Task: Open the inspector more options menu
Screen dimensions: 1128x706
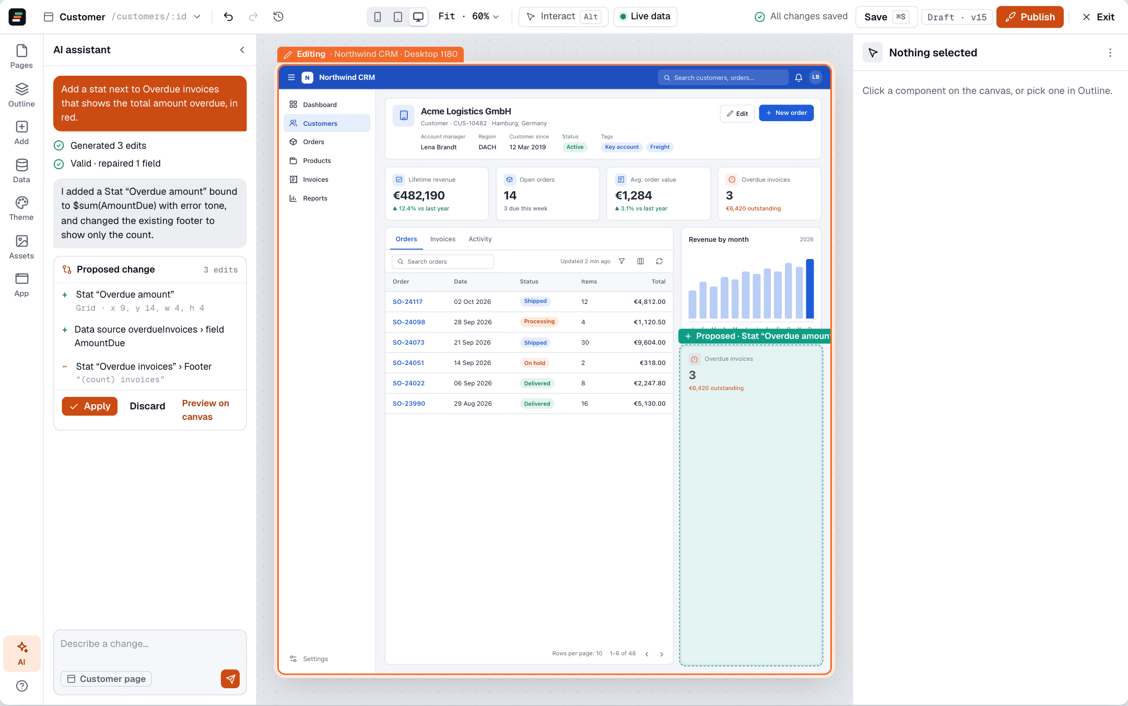Action: [x=1110, y=53]
